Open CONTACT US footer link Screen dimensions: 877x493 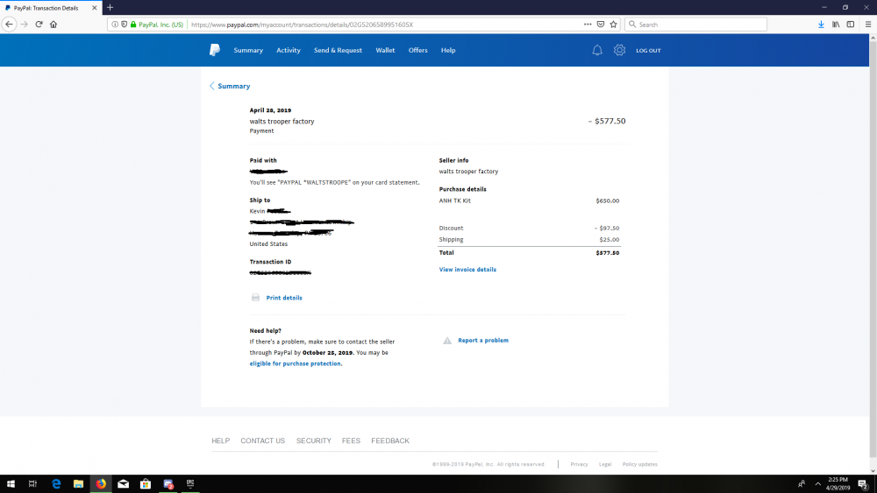point(263,440)
